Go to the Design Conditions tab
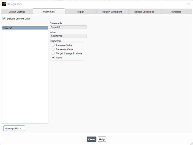 click(144, 12)
